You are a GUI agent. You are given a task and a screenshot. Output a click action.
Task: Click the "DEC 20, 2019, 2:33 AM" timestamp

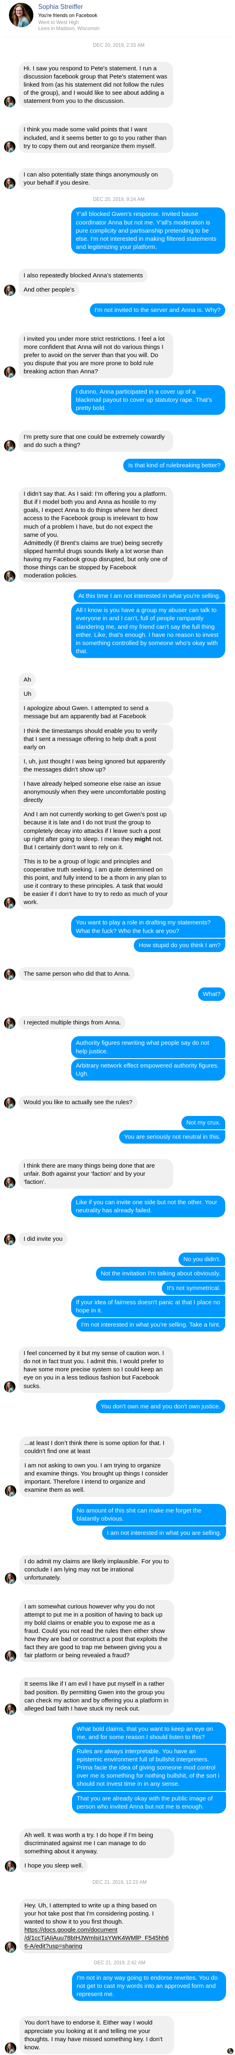[119, 46]
